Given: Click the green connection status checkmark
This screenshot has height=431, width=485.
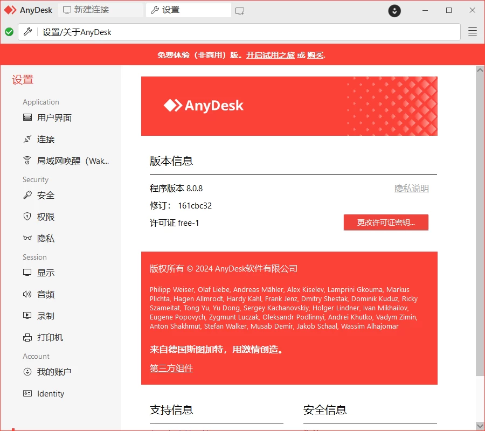Looking at the screenshot, I should coord(9,32).
